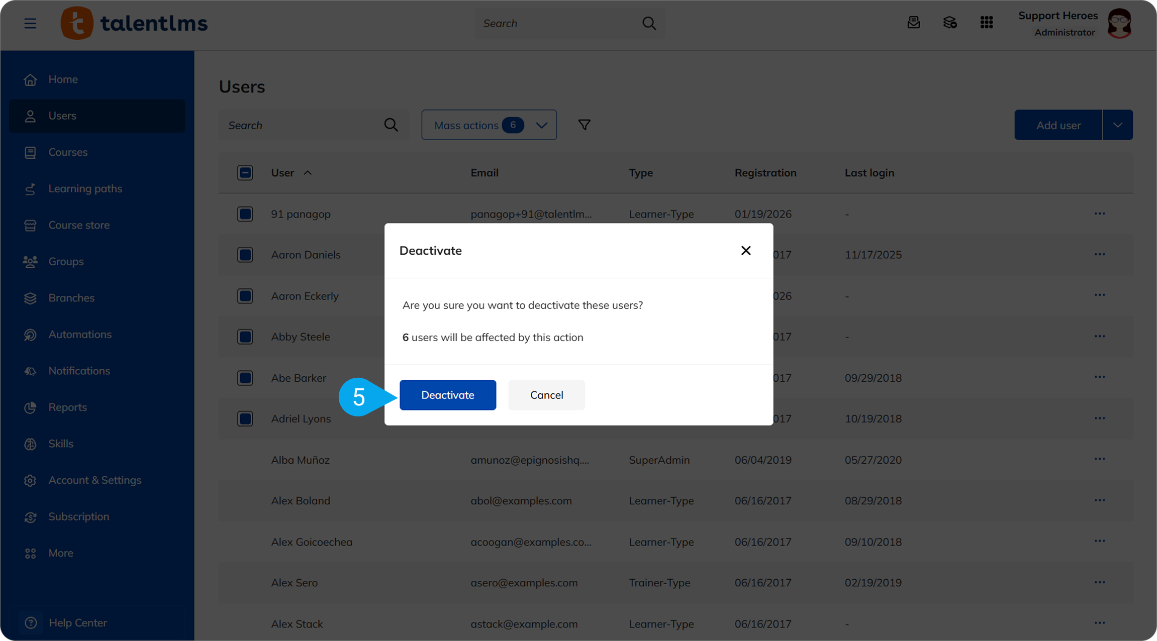Click the Help Center question mark icon

coord(31,623)
